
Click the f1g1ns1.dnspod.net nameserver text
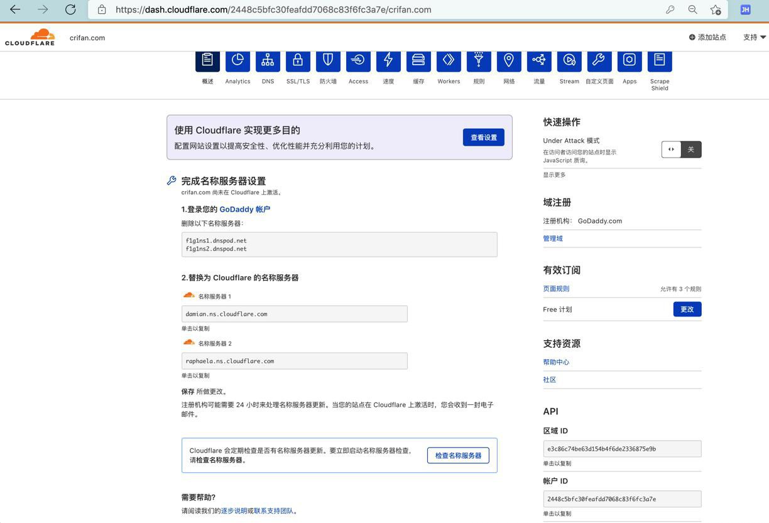point(216,240)
